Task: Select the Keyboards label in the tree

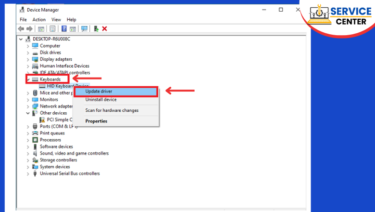Action: tap(50, 79)
